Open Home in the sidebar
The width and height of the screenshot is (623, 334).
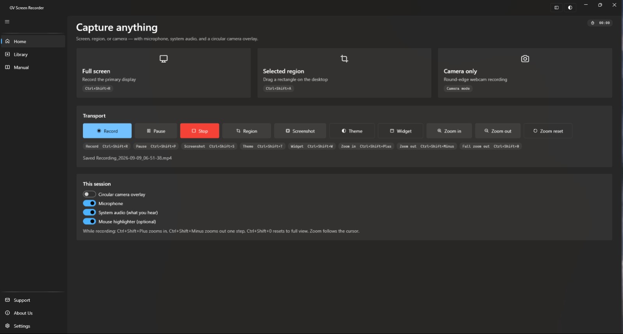(x=33, y=41)
